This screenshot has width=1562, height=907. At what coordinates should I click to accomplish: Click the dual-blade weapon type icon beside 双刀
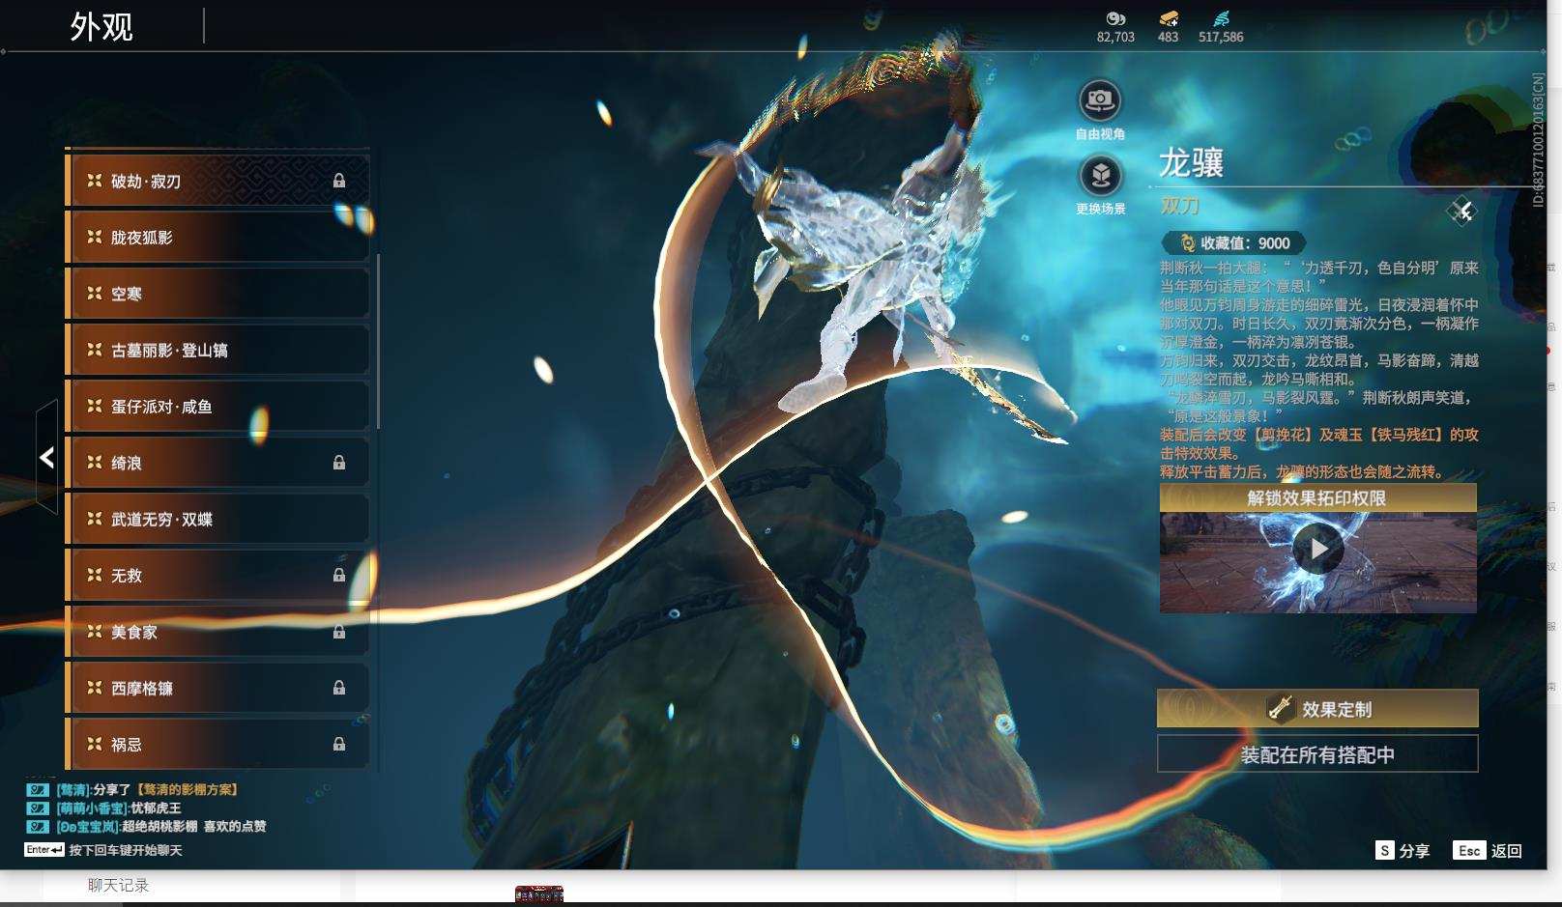click(1461, 211)
